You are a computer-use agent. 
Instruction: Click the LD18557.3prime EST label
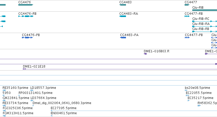pyautogui.click(x=43, y=88)
